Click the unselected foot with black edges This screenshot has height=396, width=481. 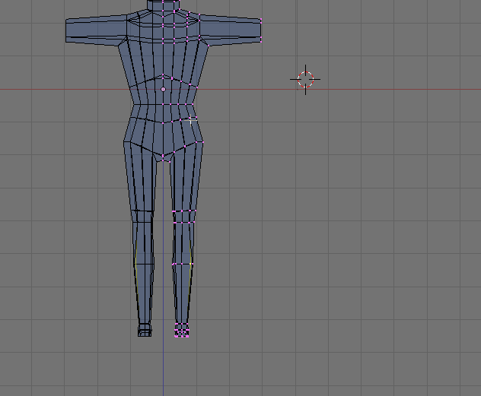tap(145, 330)
